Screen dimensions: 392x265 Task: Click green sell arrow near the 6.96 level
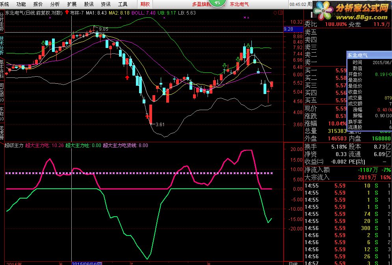click(238, 59)
